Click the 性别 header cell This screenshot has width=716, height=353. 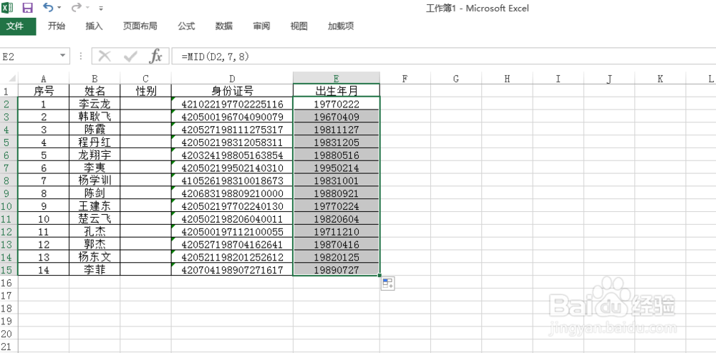point(145,90)
